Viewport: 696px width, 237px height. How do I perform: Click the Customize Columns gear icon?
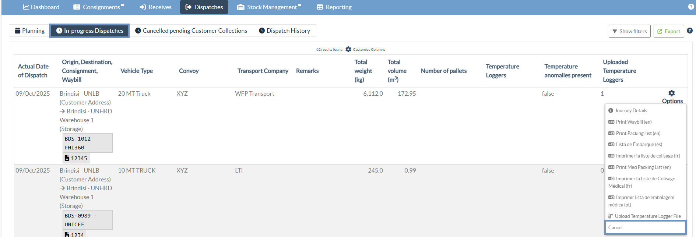(x=348, y=49)
